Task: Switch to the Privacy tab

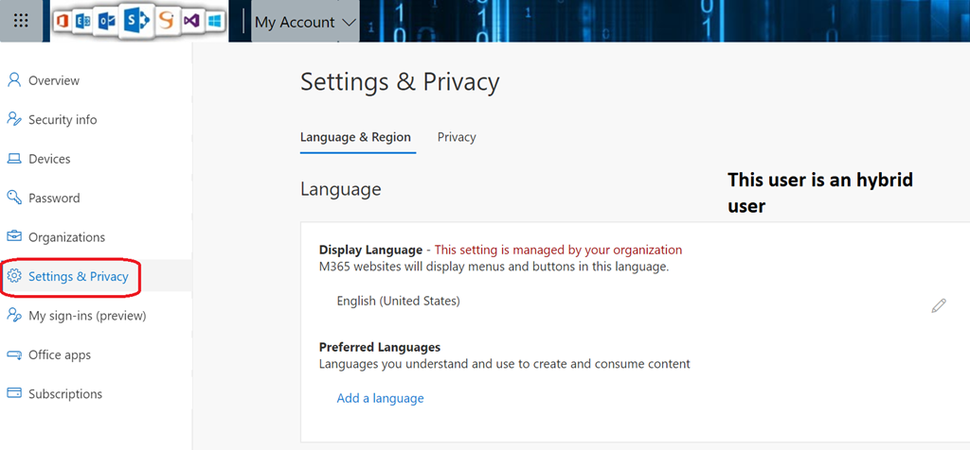Action: click(457, 137)
